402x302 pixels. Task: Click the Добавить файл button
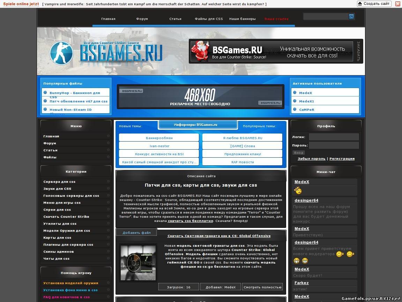coord(136,233)
